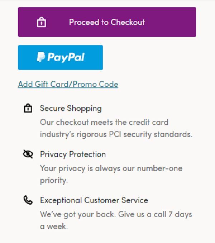Open Add Gift Card/Promo Code link
Image resolution: width=215 pixels, height=243 pixels.
point(68,85)
